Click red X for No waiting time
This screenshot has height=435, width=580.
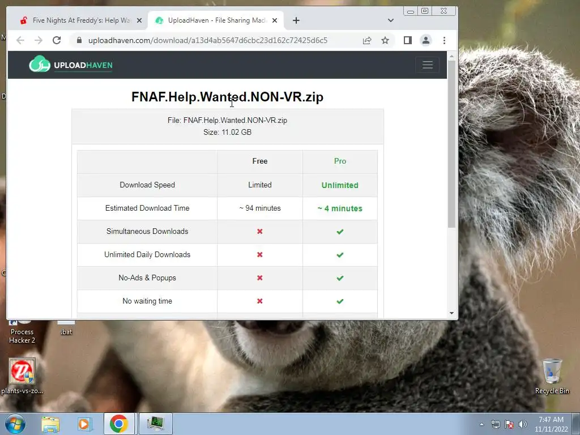pyautogui.click(x=259, y=301)
